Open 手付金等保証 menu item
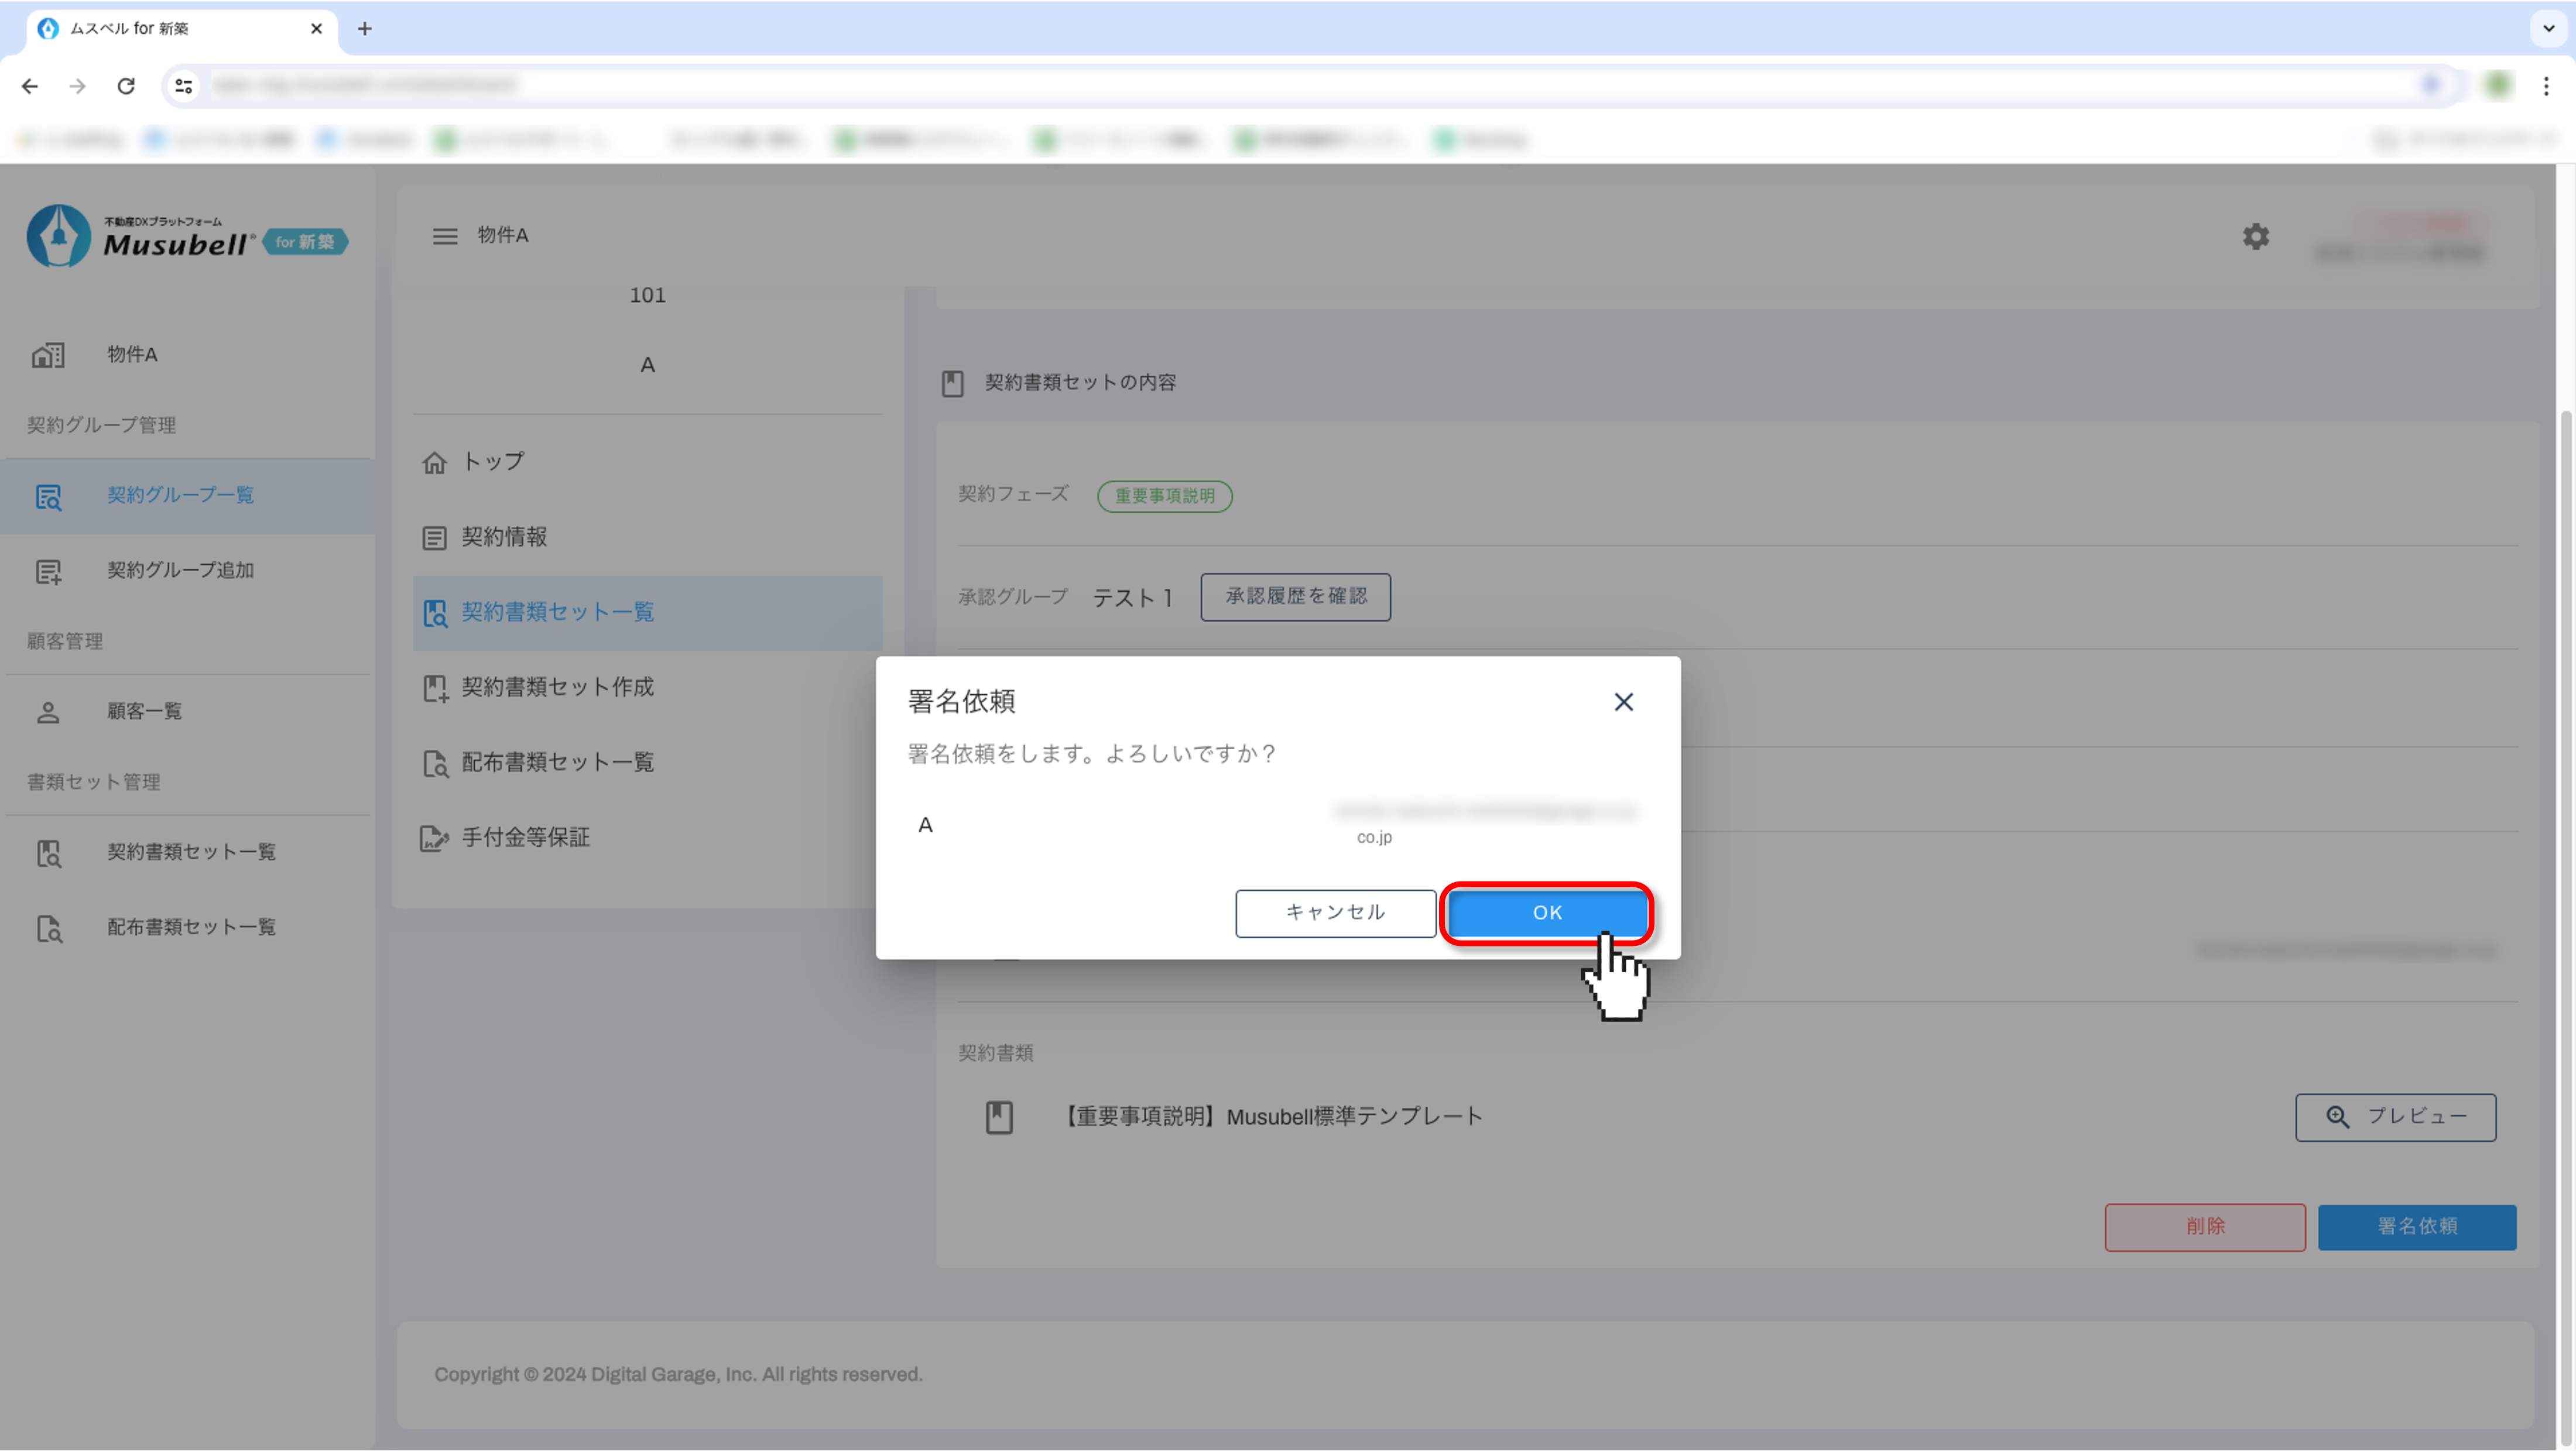 click(525, 837)
